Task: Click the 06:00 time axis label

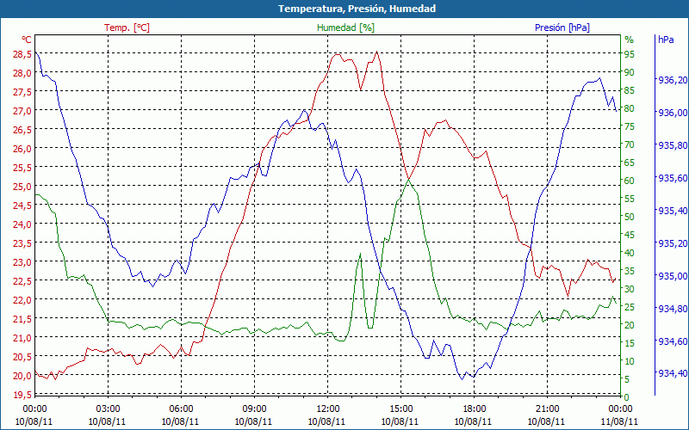Action: pyautogui.click(x=181, y=409)
